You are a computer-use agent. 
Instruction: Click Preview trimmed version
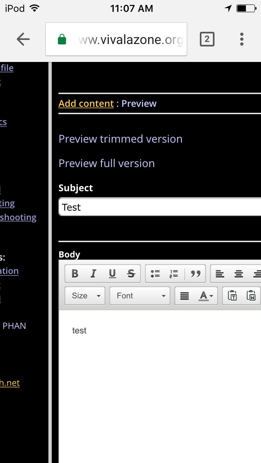[x=120, y=139]
